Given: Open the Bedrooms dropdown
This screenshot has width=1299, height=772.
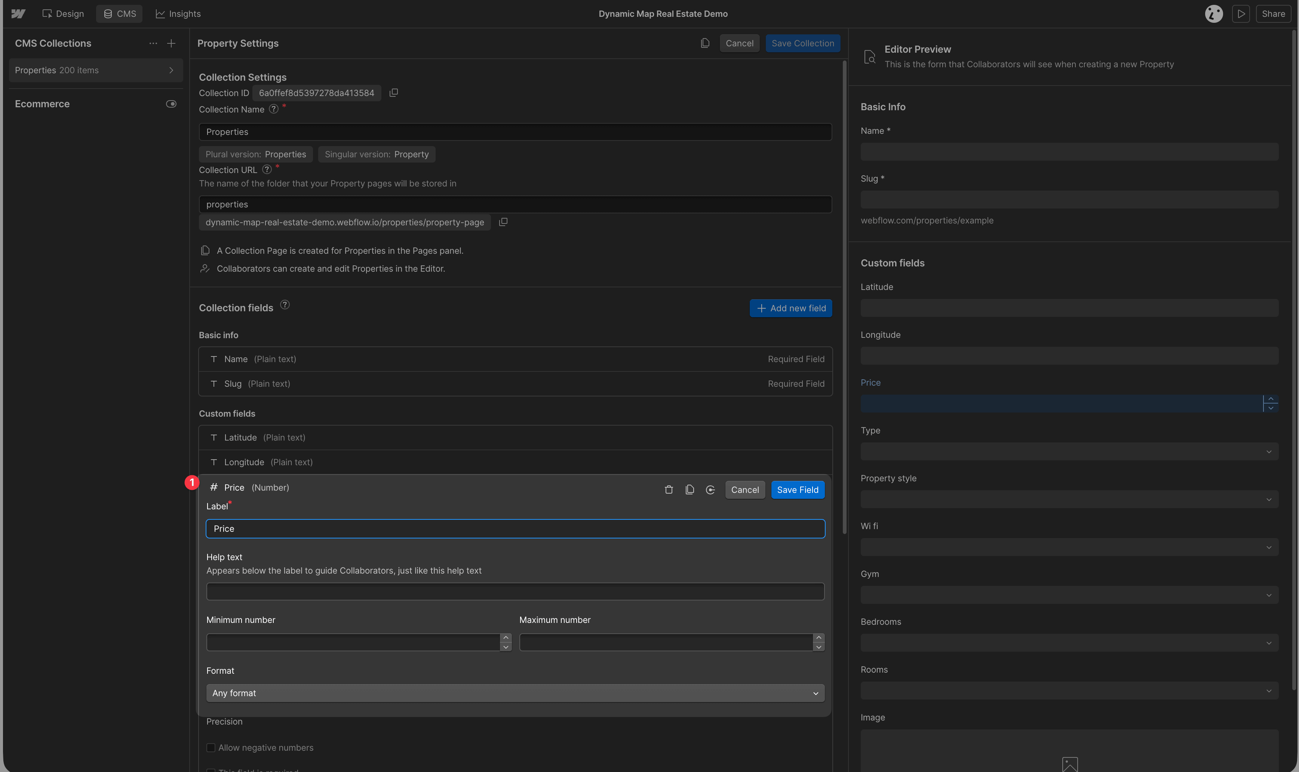Looking at the screenshot, I should (x=1069, y=643).
